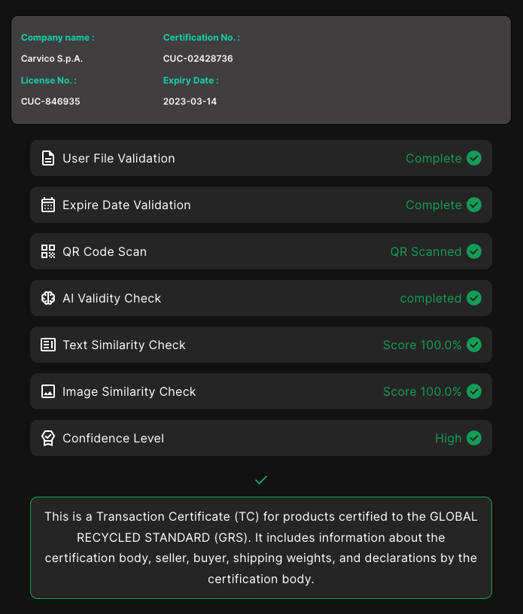Click the green checkmark above the summary box
Image resolution: width=523 pixels, height=614 pixels.
point(261,480)
